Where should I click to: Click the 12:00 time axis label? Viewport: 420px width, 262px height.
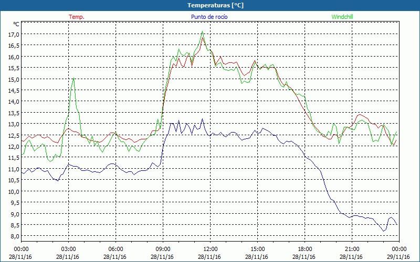tap(211, 249)
